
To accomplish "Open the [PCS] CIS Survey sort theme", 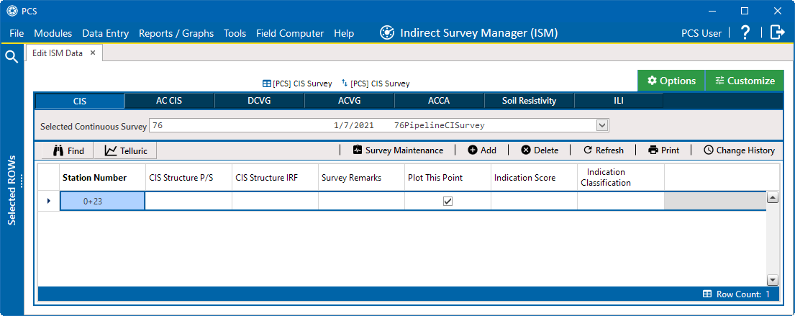I will [x=375, y=83].
